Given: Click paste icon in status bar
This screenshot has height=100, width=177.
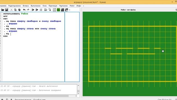Looking at the screenshot, I should pyautogui.click(x=11, y=99).
